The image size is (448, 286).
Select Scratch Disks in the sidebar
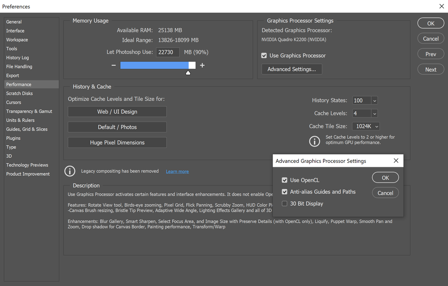[19, 93]
